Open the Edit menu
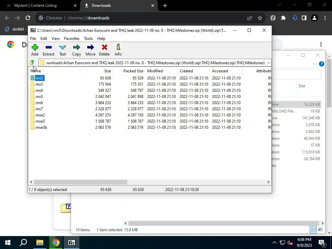 coord(44,39)
